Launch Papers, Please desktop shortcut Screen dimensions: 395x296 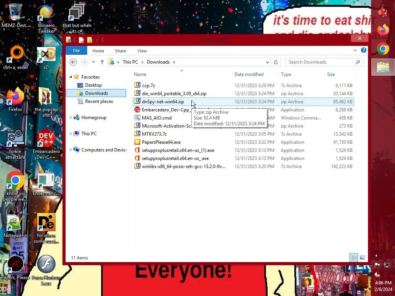15,268
